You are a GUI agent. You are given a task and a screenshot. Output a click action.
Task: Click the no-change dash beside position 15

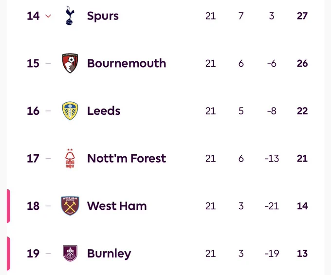[48, 63]
